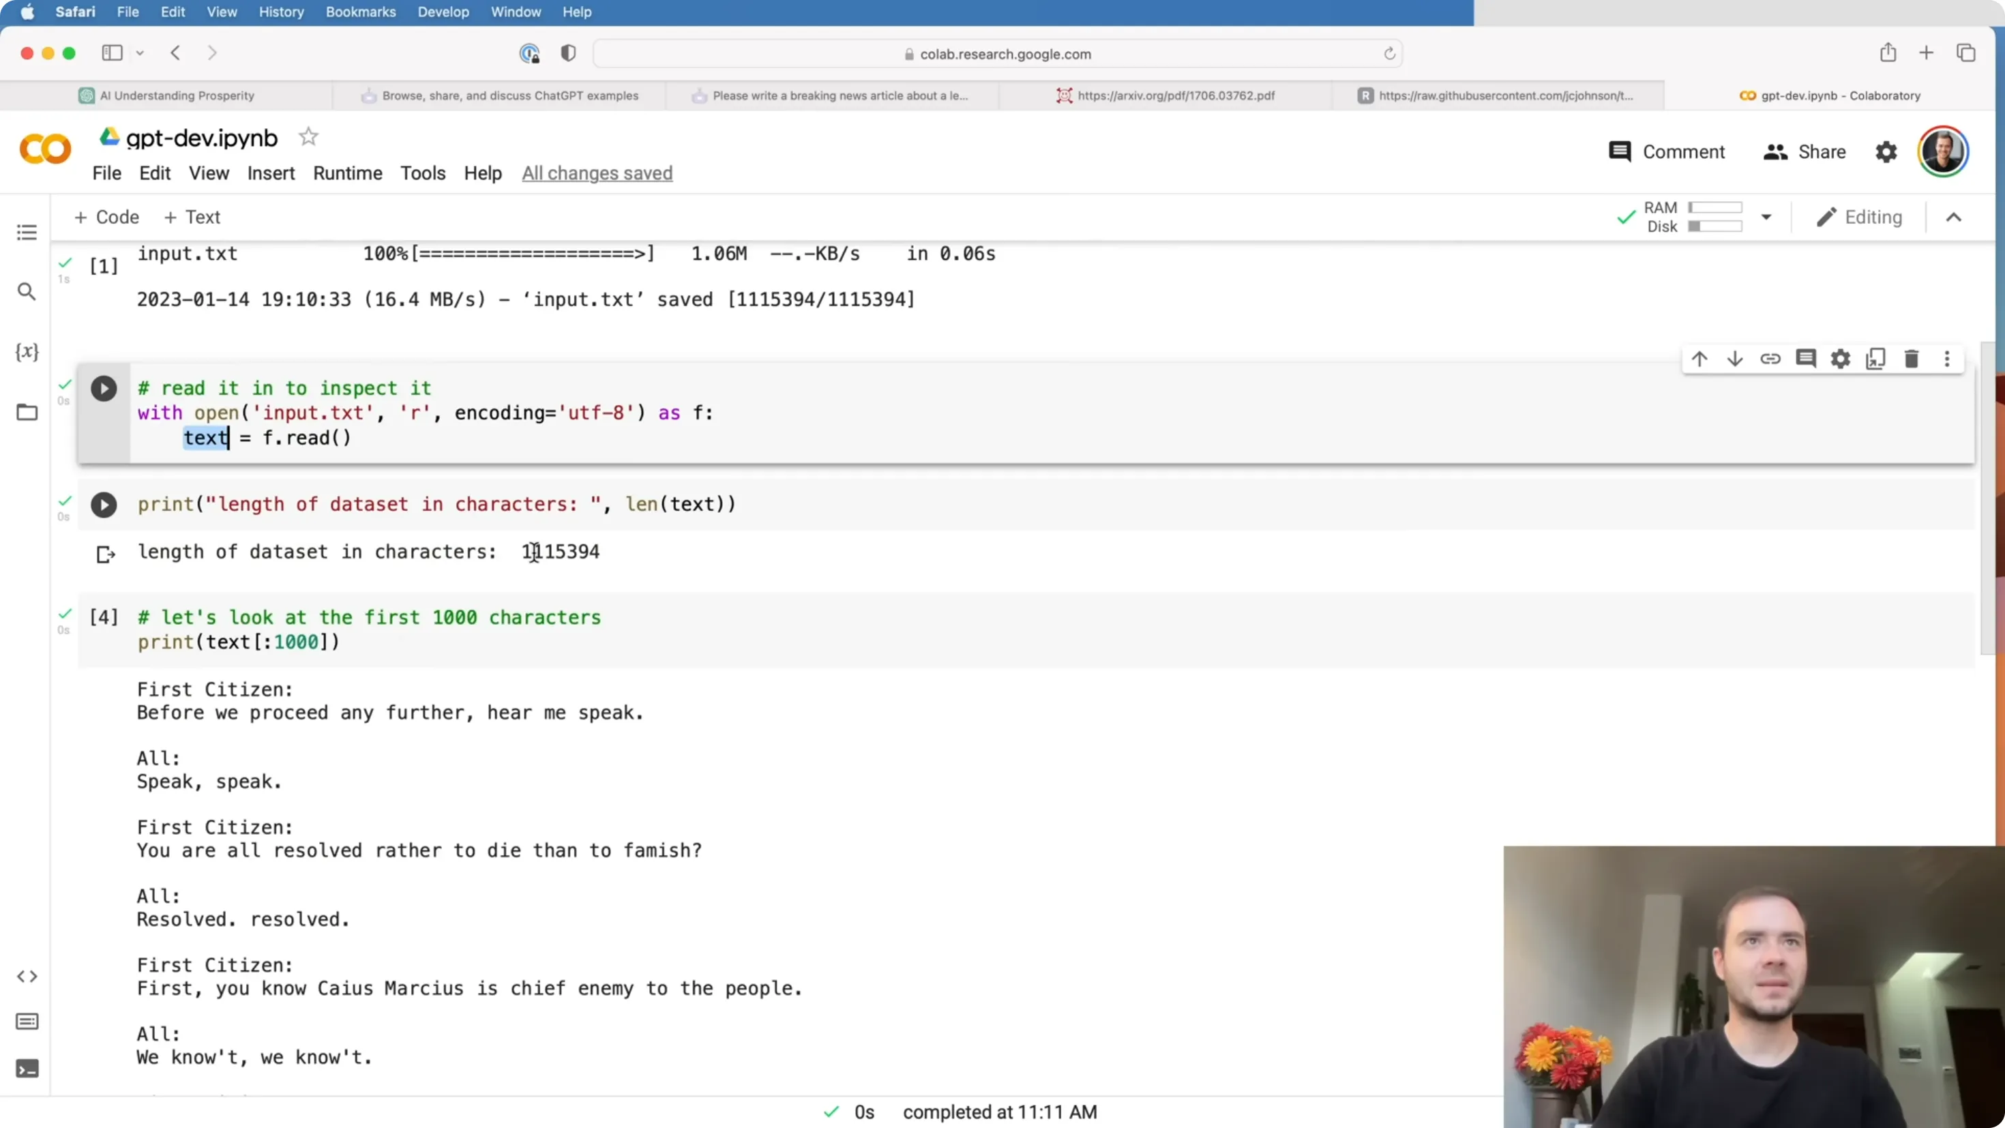Viewport: 2005px width, 1128px height.
Task: Clear output of length cell
Action: click(x=106, y=554)
